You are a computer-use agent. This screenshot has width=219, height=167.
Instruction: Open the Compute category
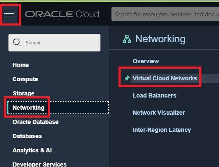25,79
